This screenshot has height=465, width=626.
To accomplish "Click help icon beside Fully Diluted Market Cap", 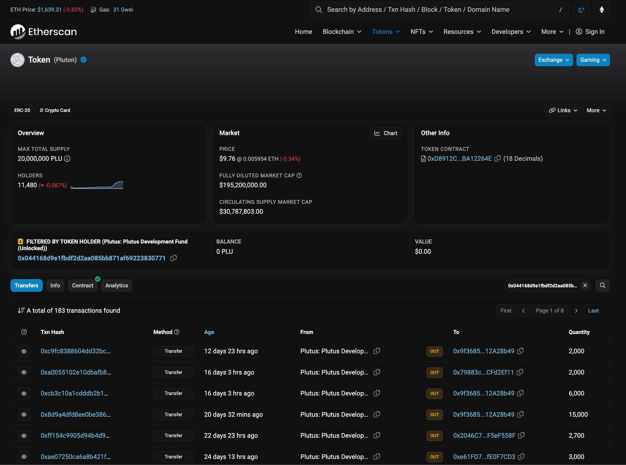I will [x=299, y=175].
